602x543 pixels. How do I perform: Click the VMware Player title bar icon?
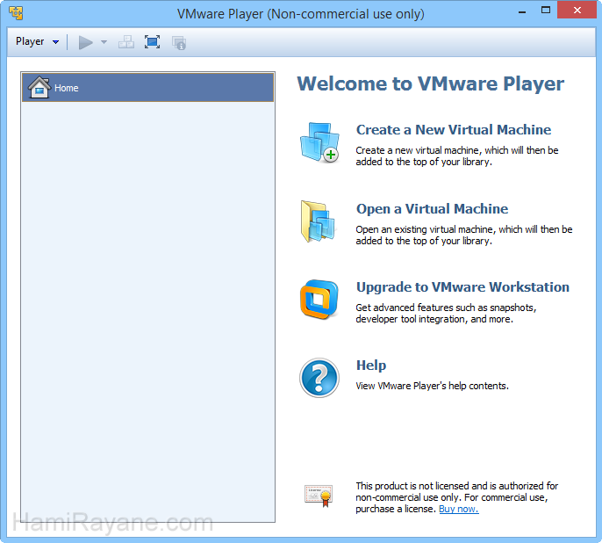(x=16, y=13)
